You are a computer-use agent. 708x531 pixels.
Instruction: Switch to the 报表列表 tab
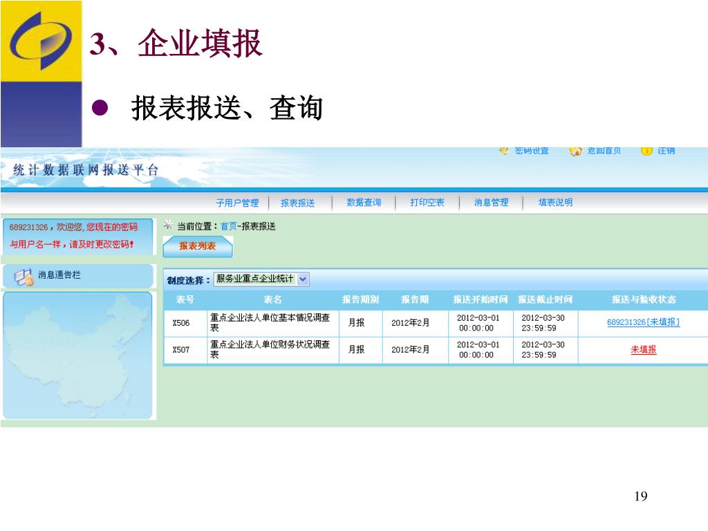pos(198,246)
